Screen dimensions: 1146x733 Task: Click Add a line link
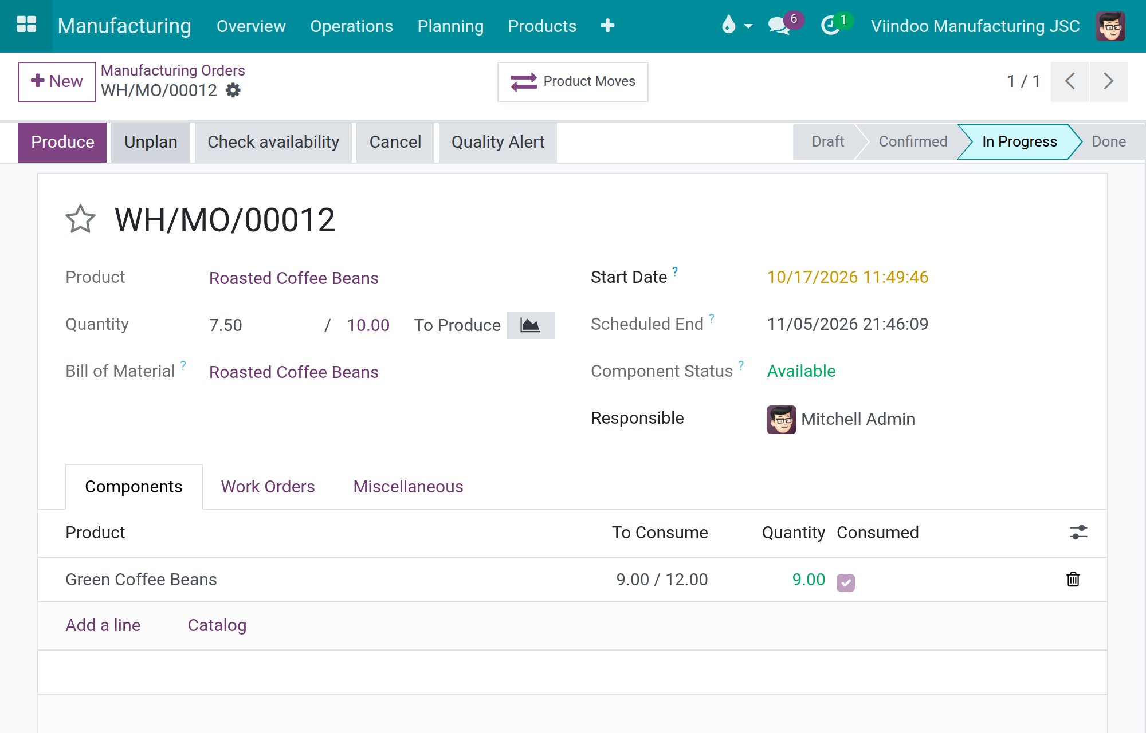[103, 625]
